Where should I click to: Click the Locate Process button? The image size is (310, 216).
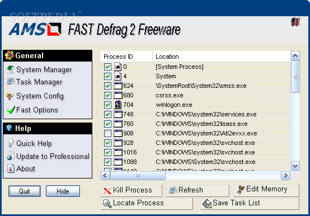[x=147, y=204]
